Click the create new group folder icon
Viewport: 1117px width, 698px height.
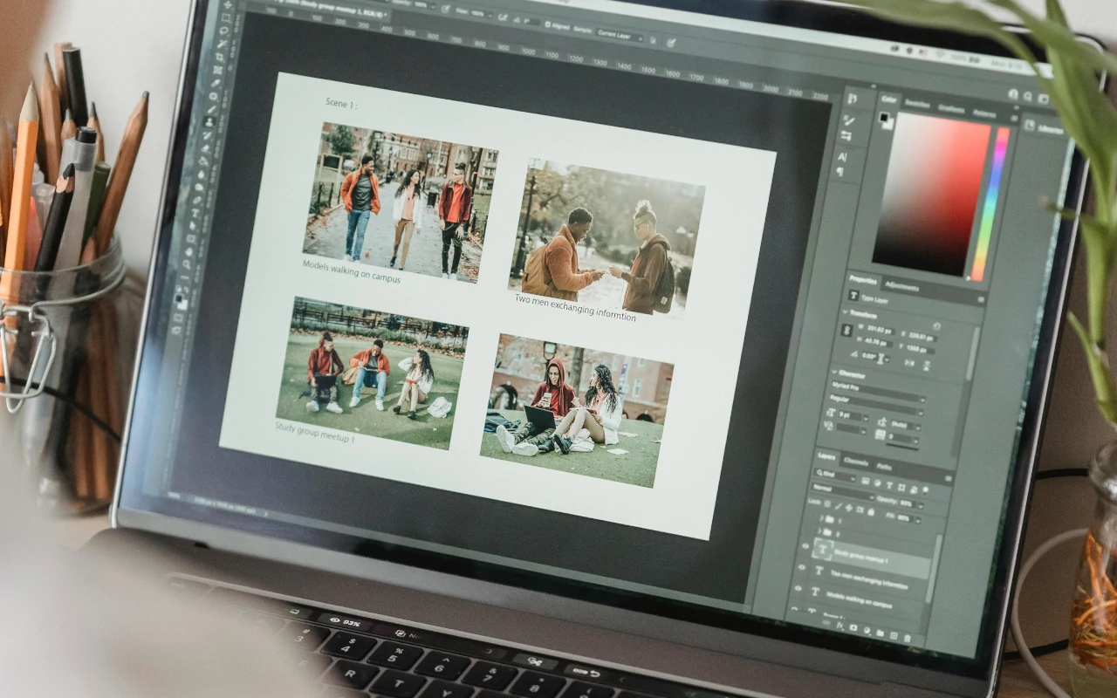(x=880, y=633)
